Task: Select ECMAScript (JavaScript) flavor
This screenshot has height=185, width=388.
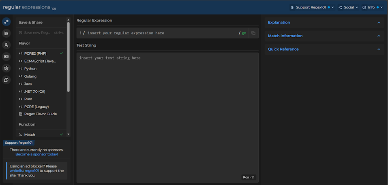Action: pyautogui.click(x=41, y=61)
